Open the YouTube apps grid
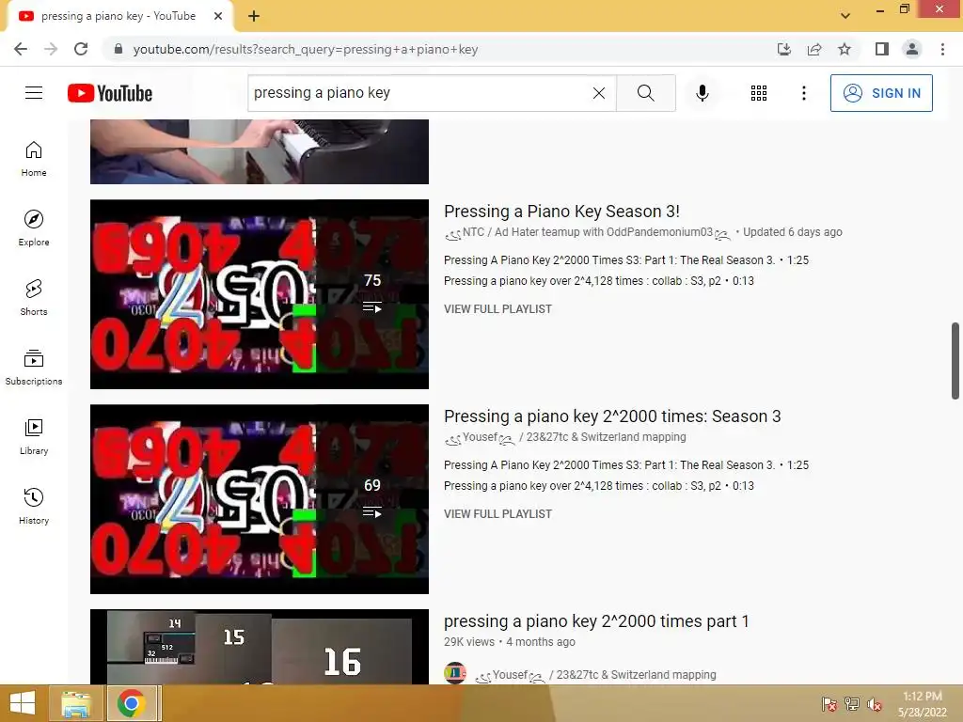The width and height of the screenshot is (963, 722). (759, 93)
